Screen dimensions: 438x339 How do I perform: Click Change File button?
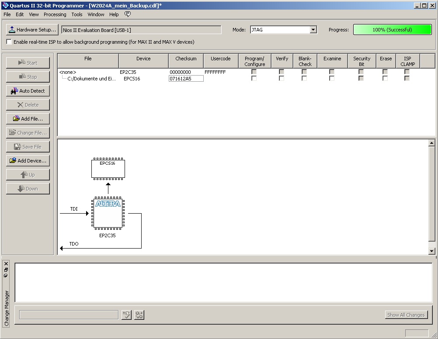28,133
